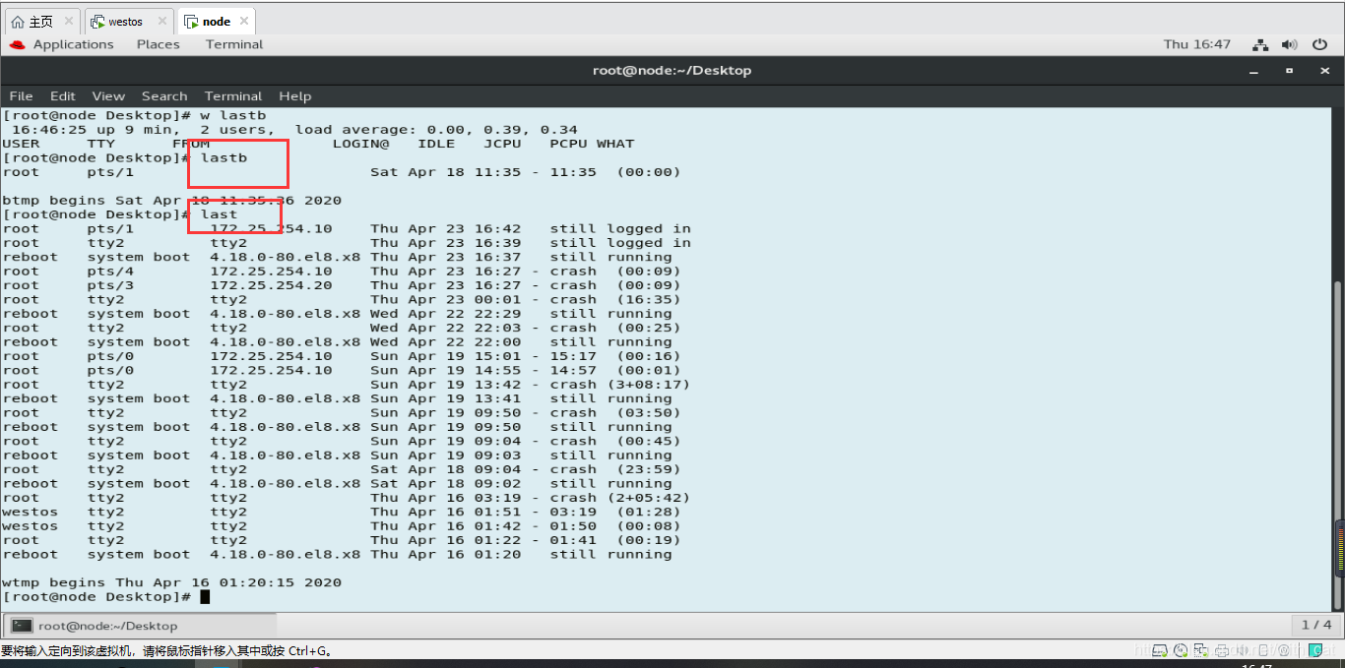The width and height of the screenshot is (1345, 668).
Task: Click the VMware CD/DVD drive status icon
Action: (x=1181, y=650)
